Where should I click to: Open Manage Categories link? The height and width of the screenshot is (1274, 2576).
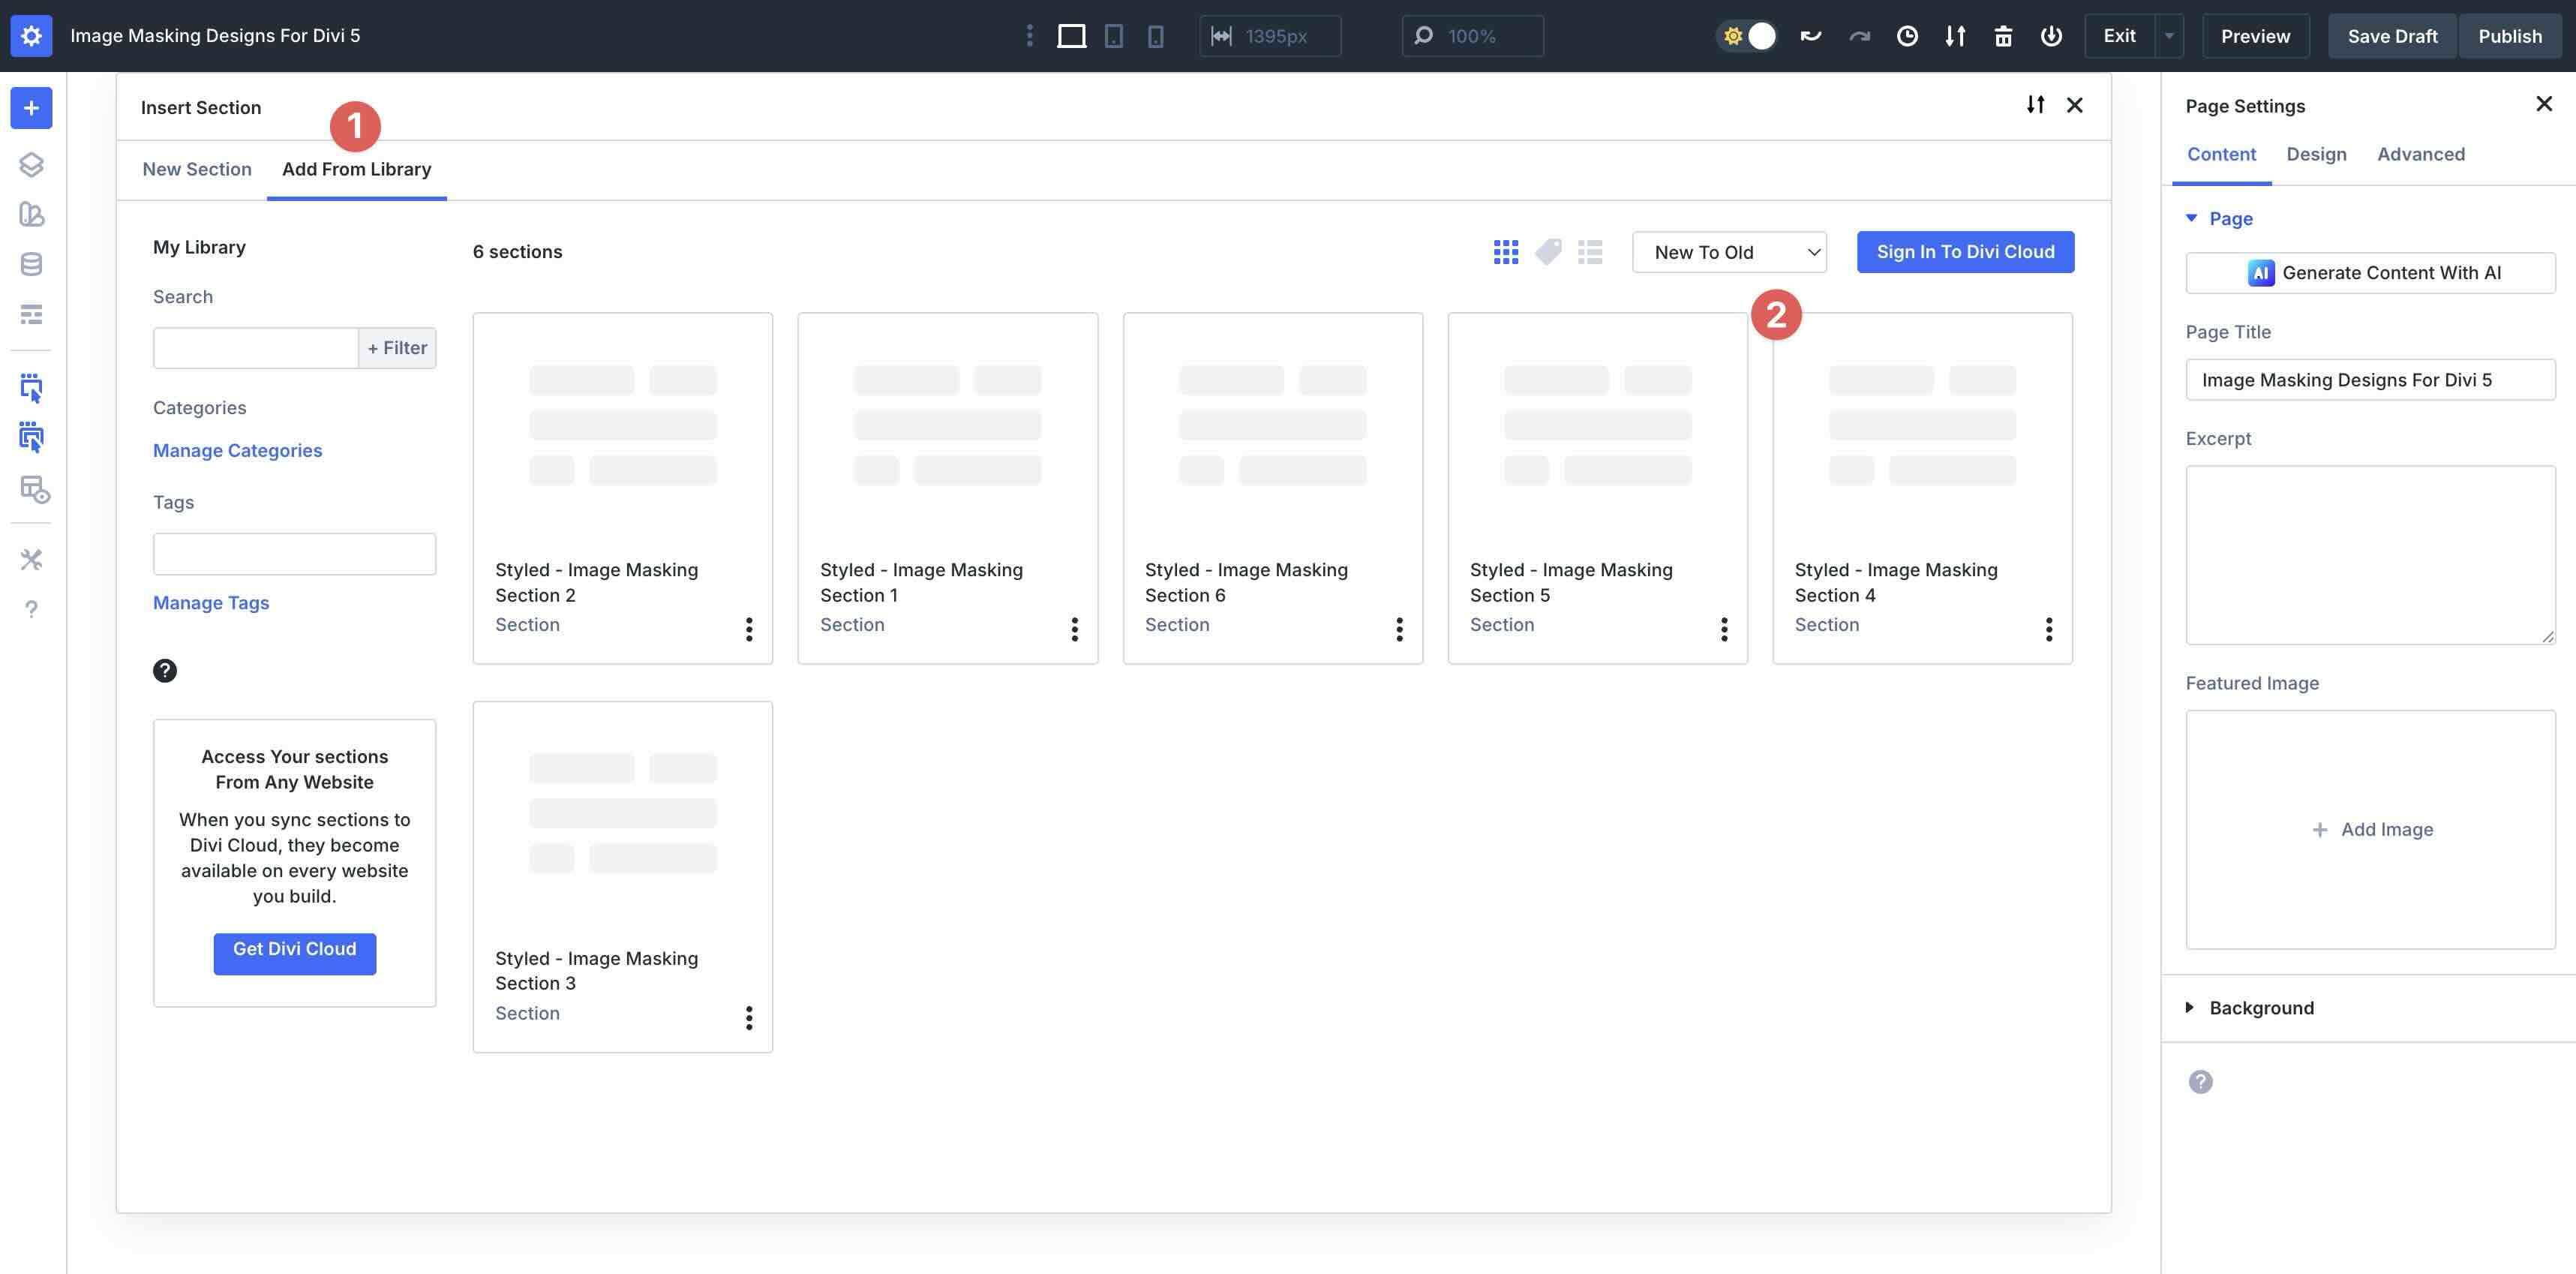tap(237, 450)
